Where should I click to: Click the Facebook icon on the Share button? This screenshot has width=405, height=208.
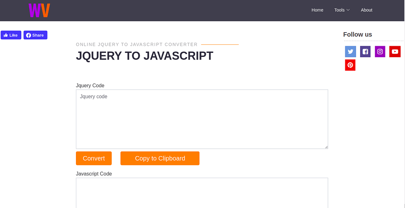pos(28,35)
